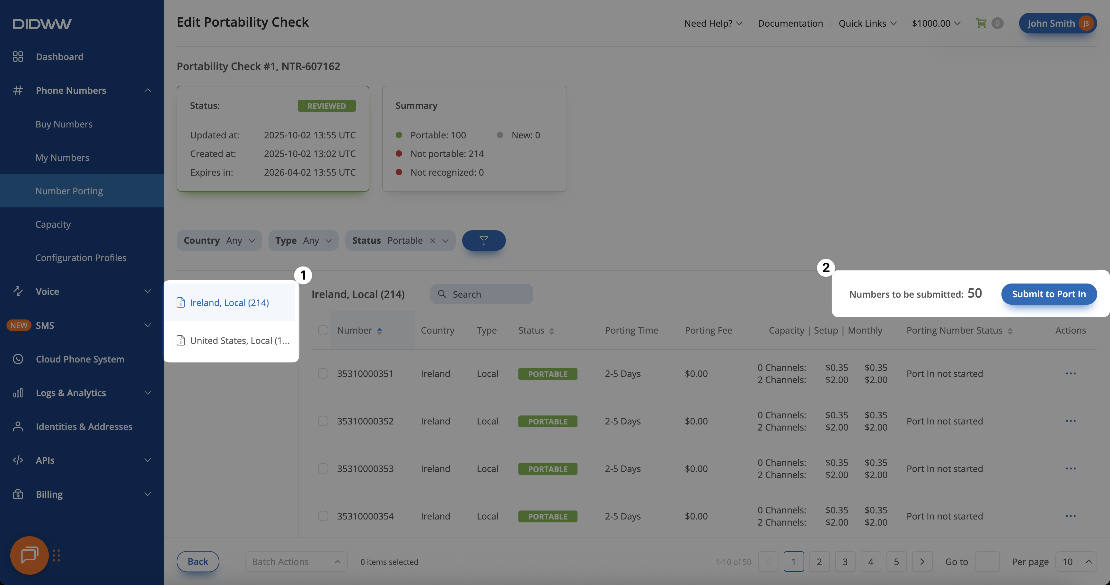The height and width of the screenshot is (585, 1110).
Task: Click the Back button
Action: [198, 561]
